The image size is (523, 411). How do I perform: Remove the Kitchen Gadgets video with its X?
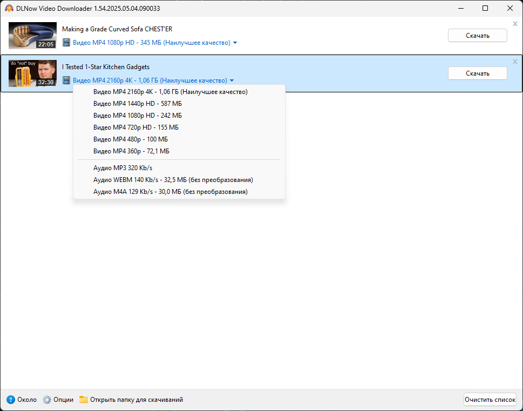tap(515, 62)
